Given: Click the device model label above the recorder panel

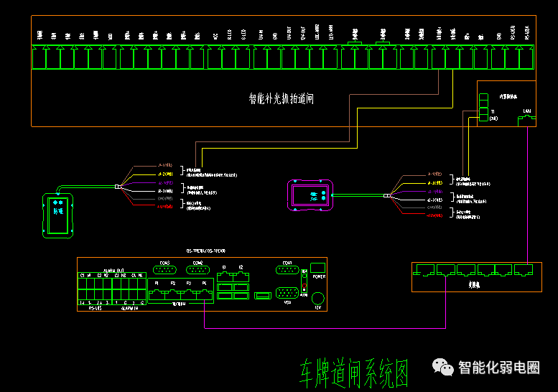Looking at the screenshot, I should coord(205,251).
